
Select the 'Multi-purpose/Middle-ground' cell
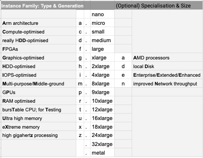click(38, 84)
